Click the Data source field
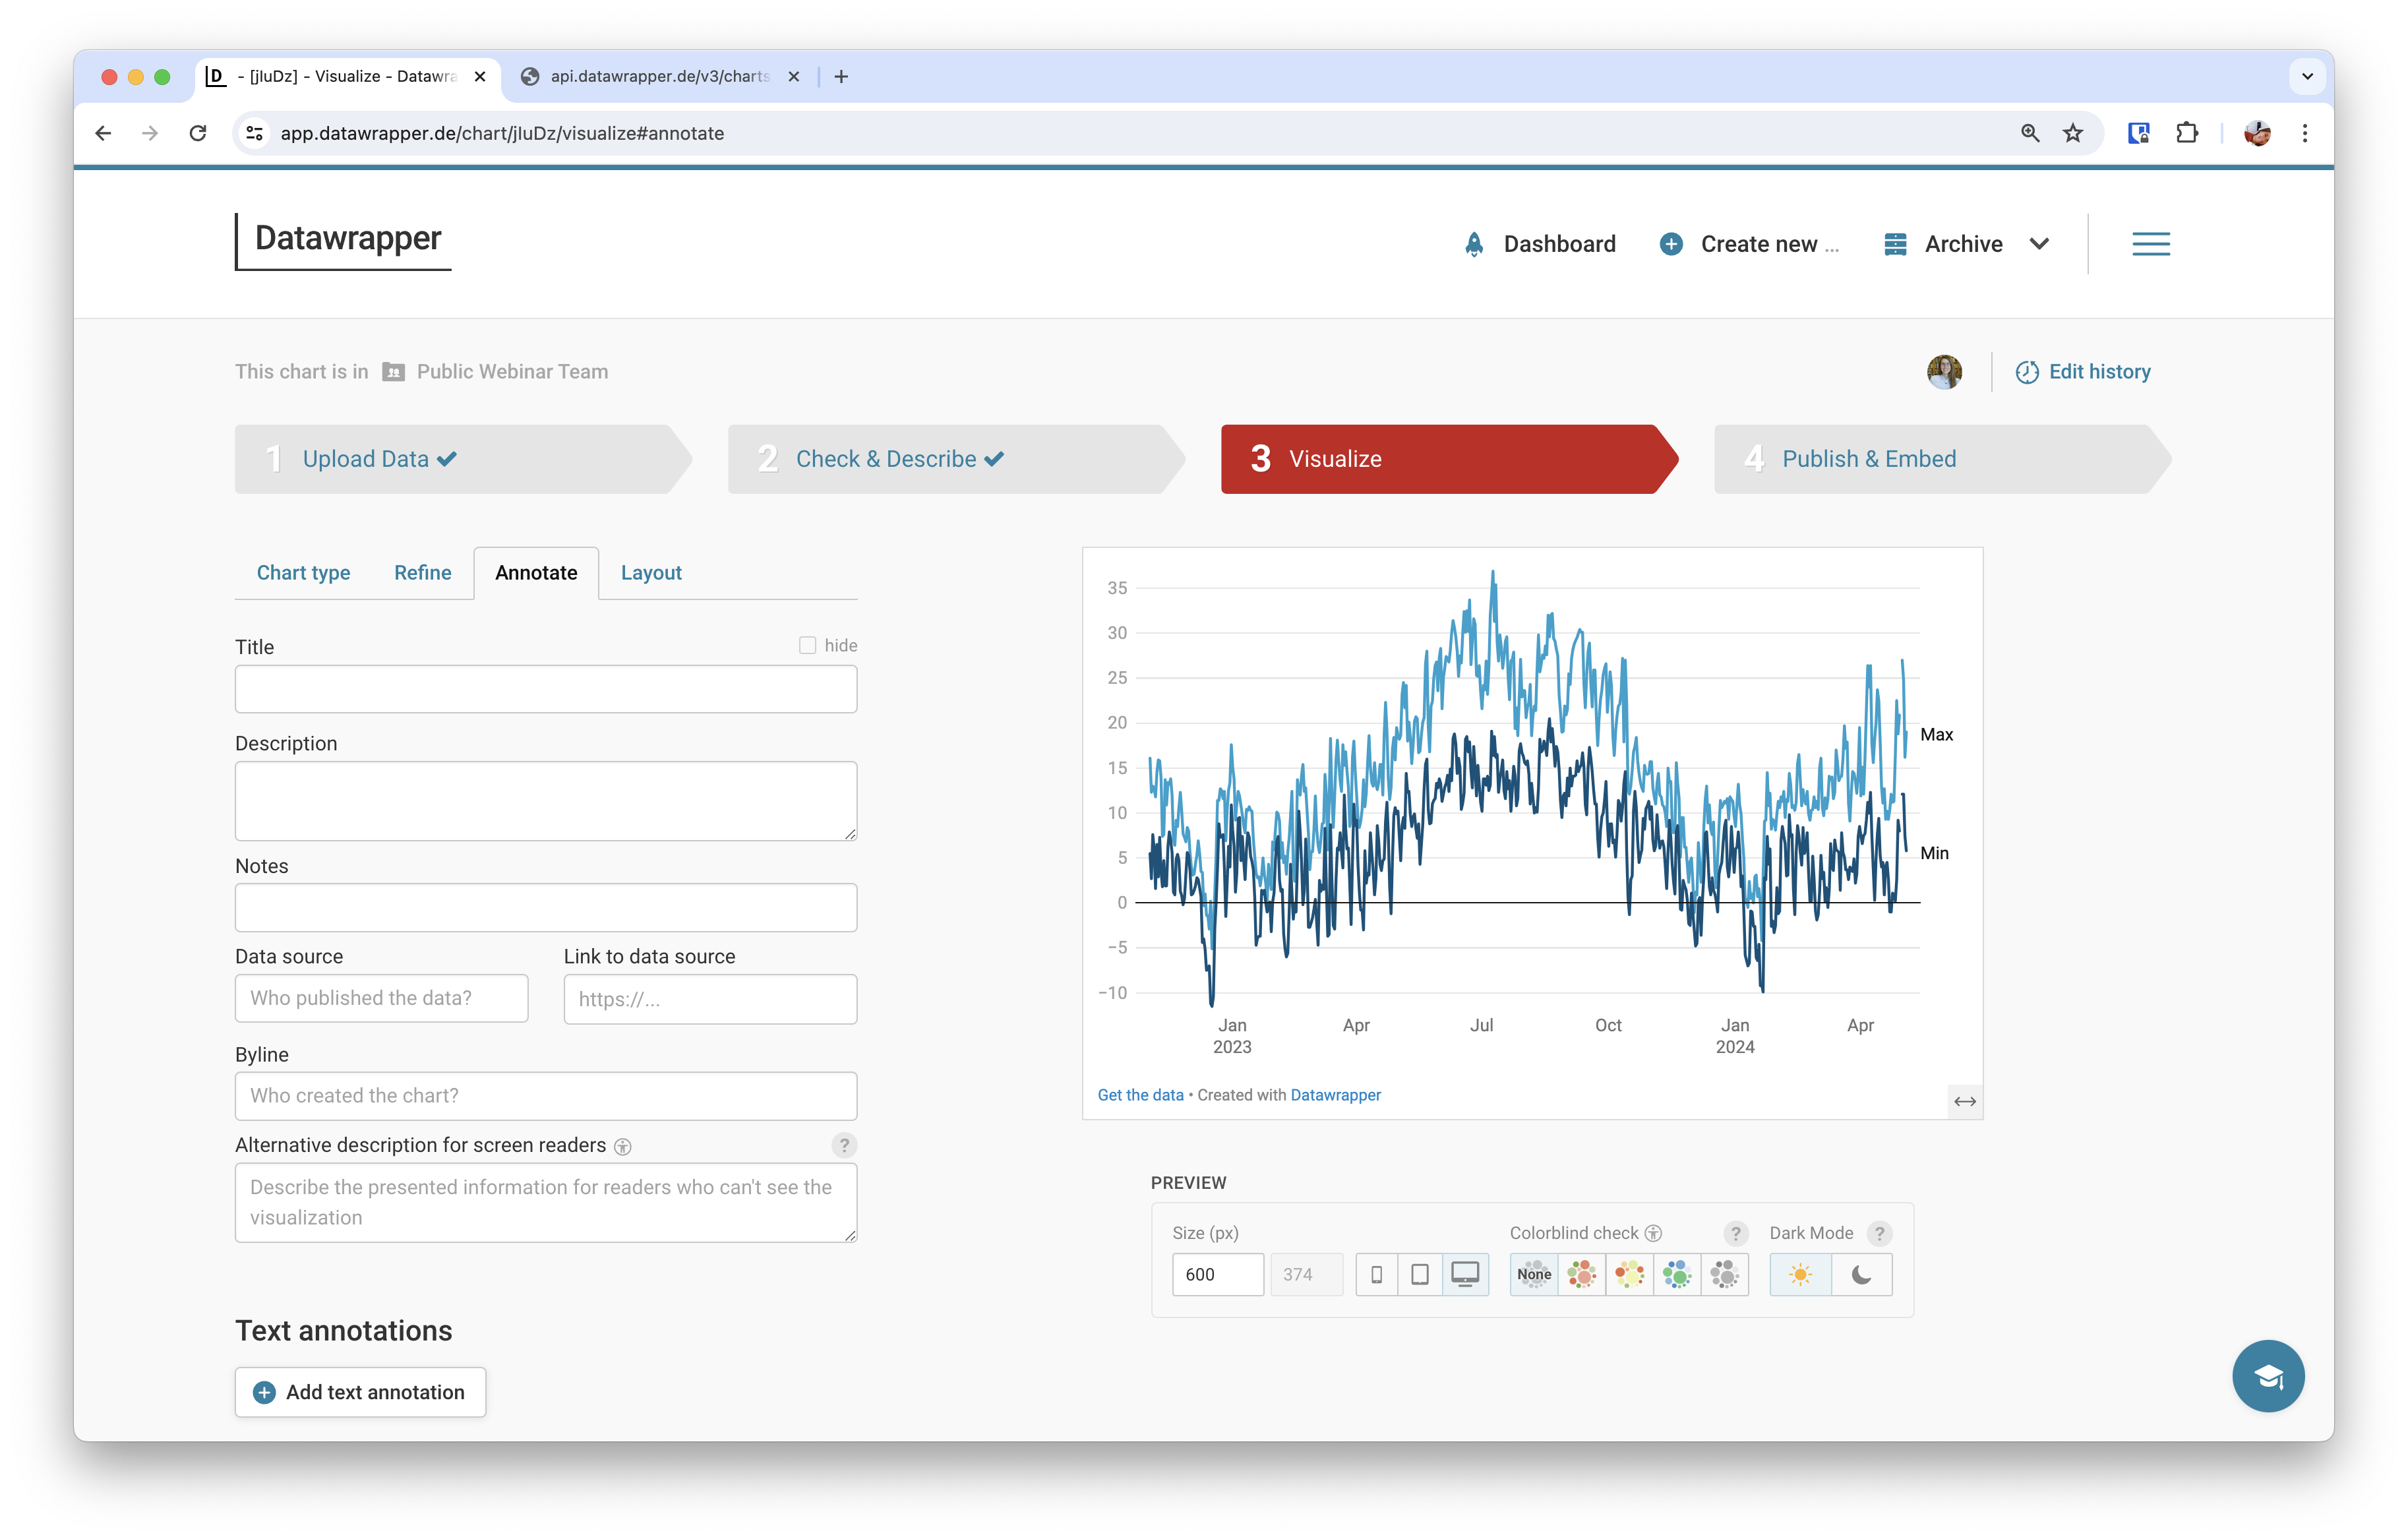Viewport: 2408px width, 1539px height. 381,999
